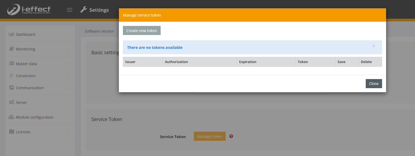Expand the Master data chevron
The height and width of the screenshot is (156, 415).
click(x=67, y=64)
